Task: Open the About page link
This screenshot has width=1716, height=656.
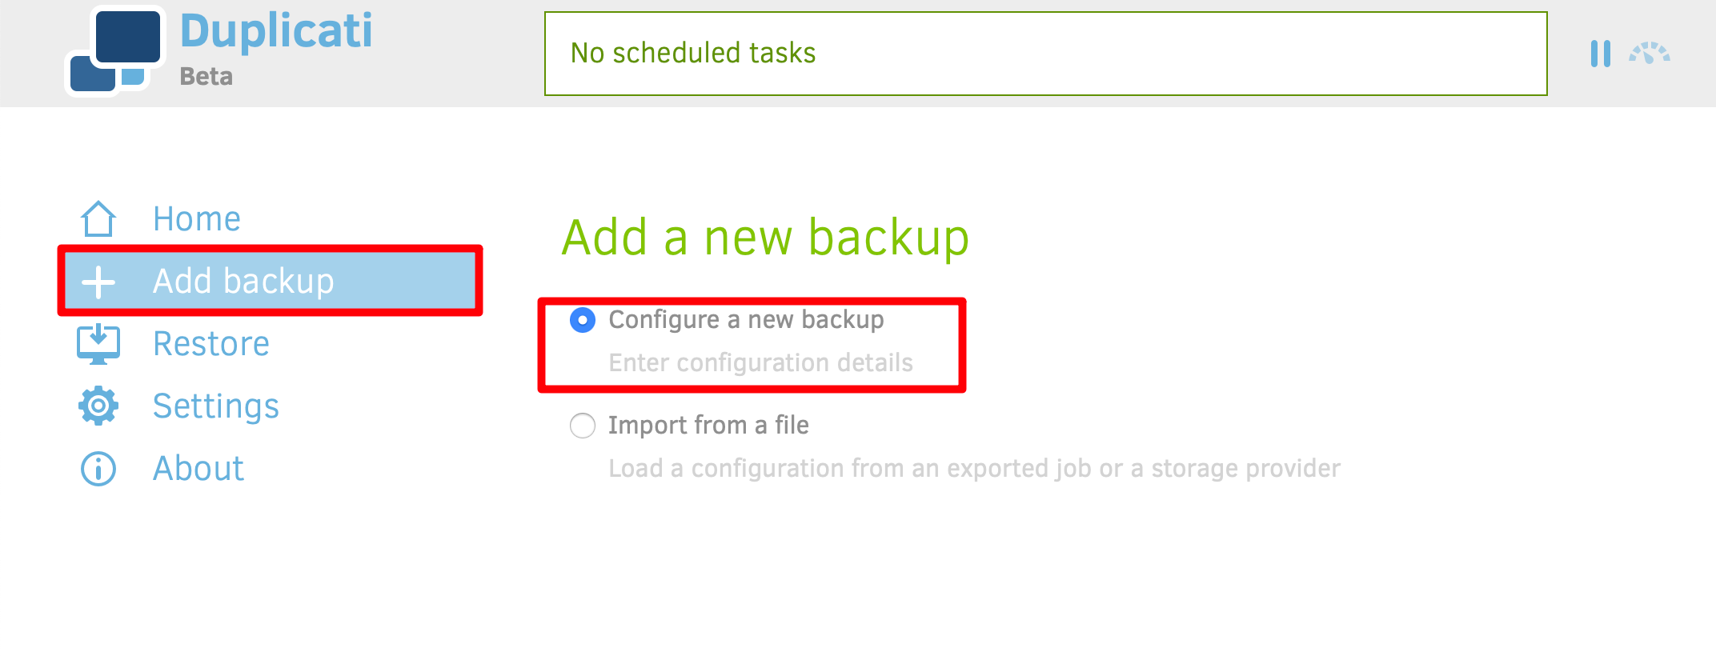Action: 198,469
